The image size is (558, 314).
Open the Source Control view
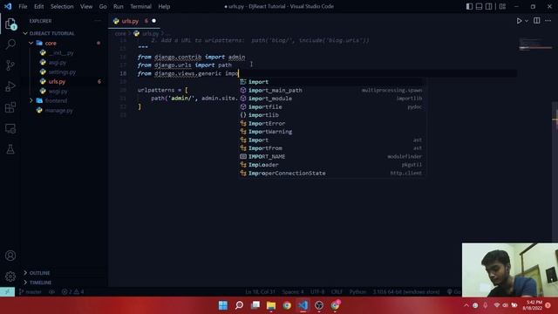tap(10, 65)
